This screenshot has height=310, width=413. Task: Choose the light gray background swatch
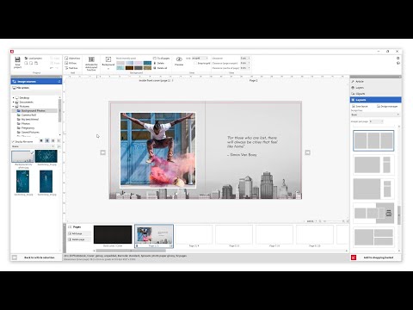[120, 63]
